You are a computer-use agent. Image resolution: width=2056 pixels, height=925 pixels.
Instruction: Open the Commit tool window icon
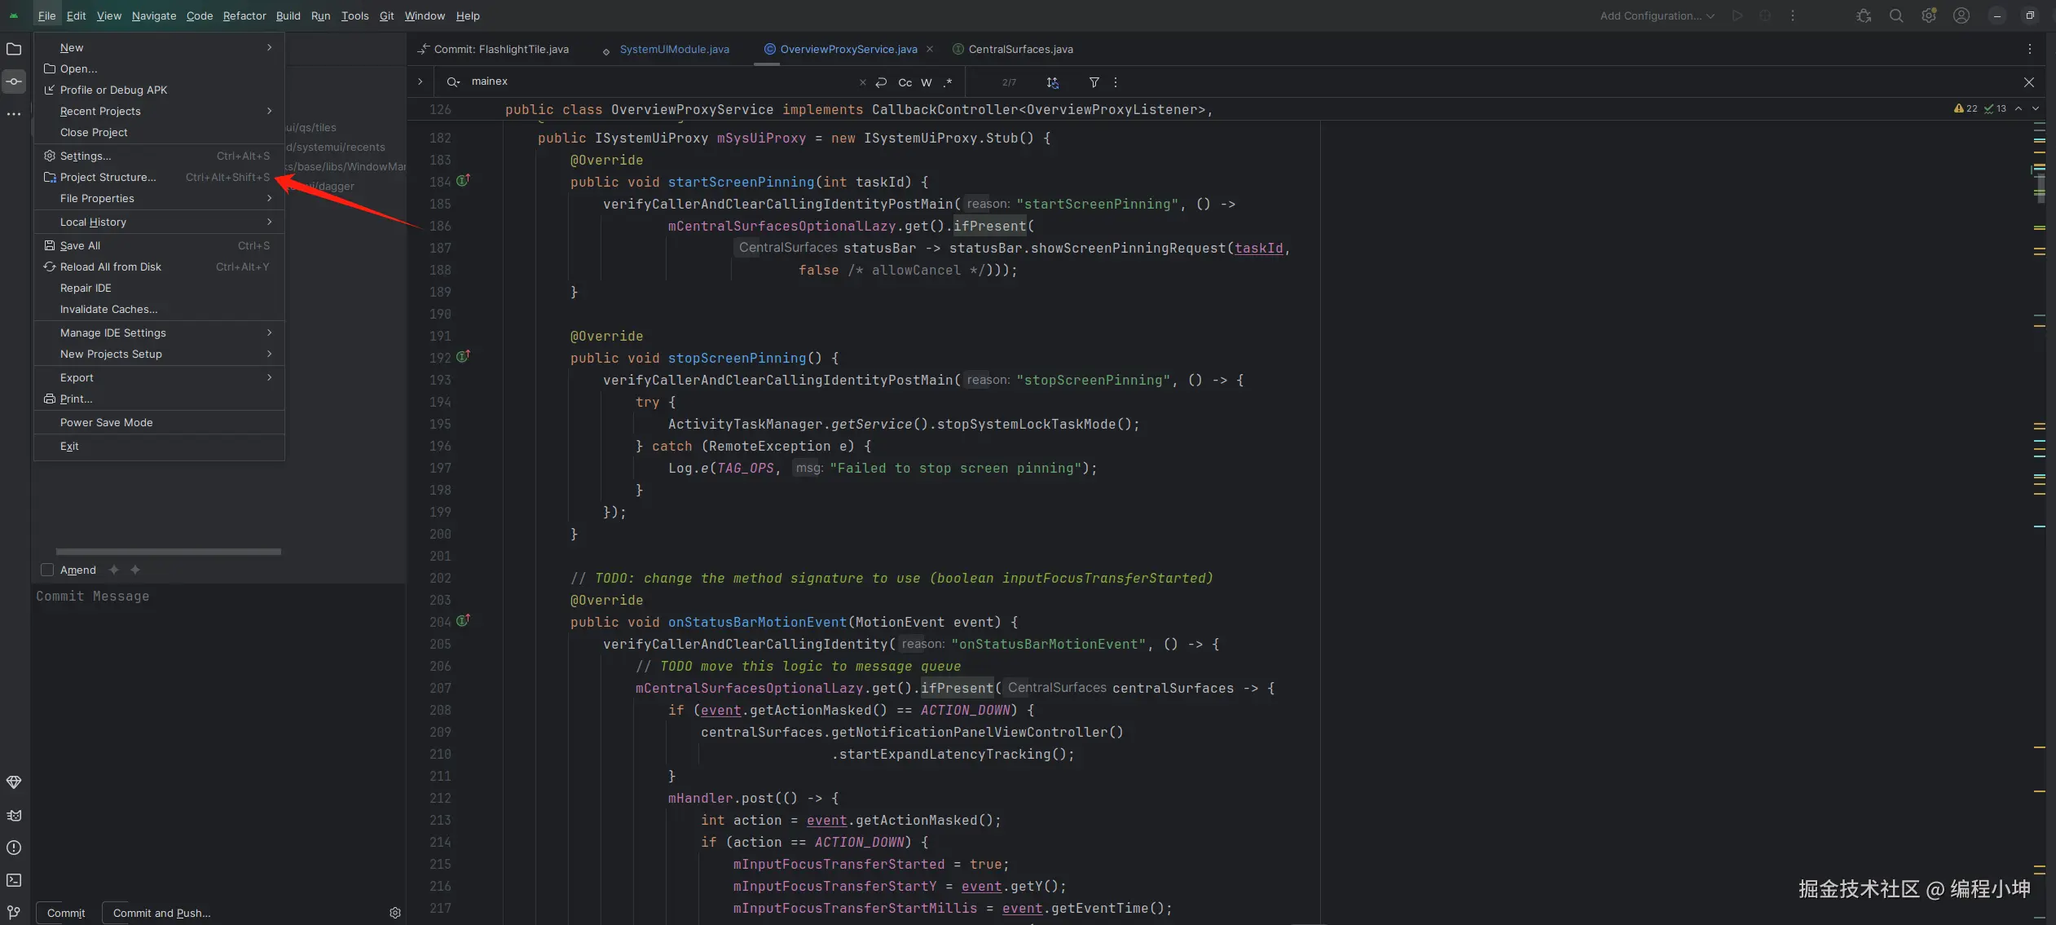tap(14, 81)
